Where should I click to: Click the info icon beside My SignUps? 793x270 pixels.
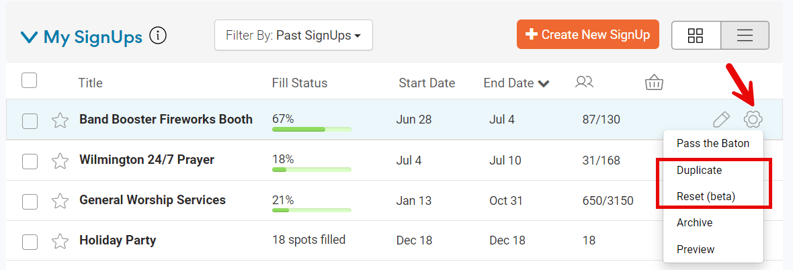coord(158,36)
